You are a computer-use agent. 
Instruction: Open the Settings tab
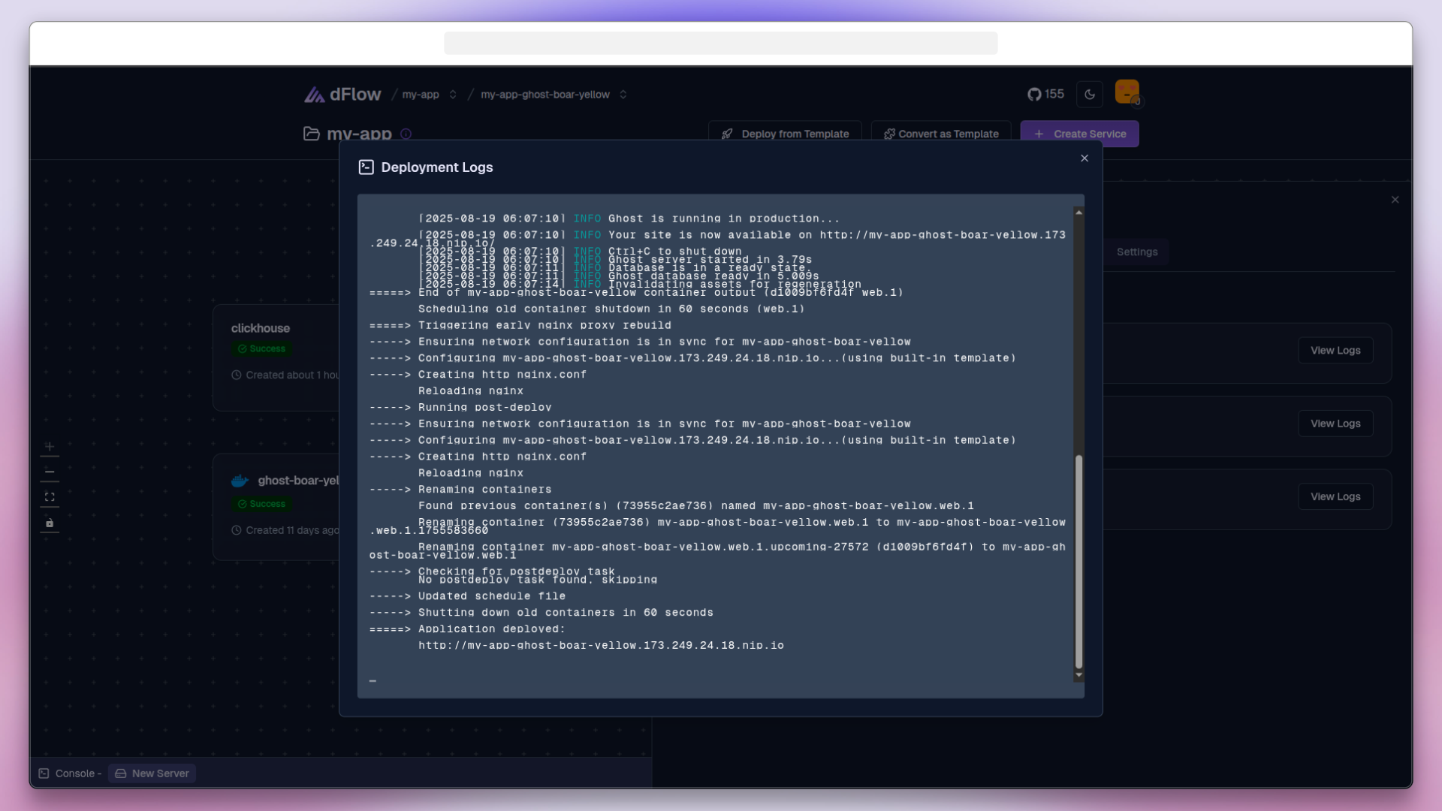tap(1136, 252)
